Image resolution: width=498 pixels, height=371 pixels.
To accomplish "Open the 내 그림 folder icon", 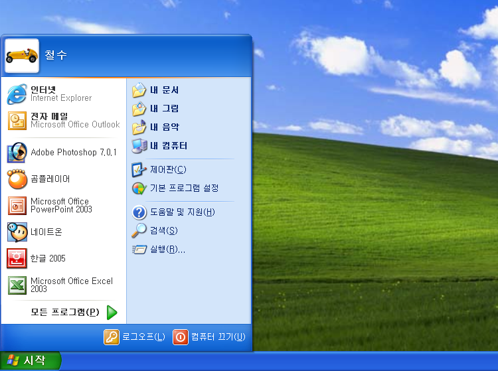I will (x=139, y=109).
